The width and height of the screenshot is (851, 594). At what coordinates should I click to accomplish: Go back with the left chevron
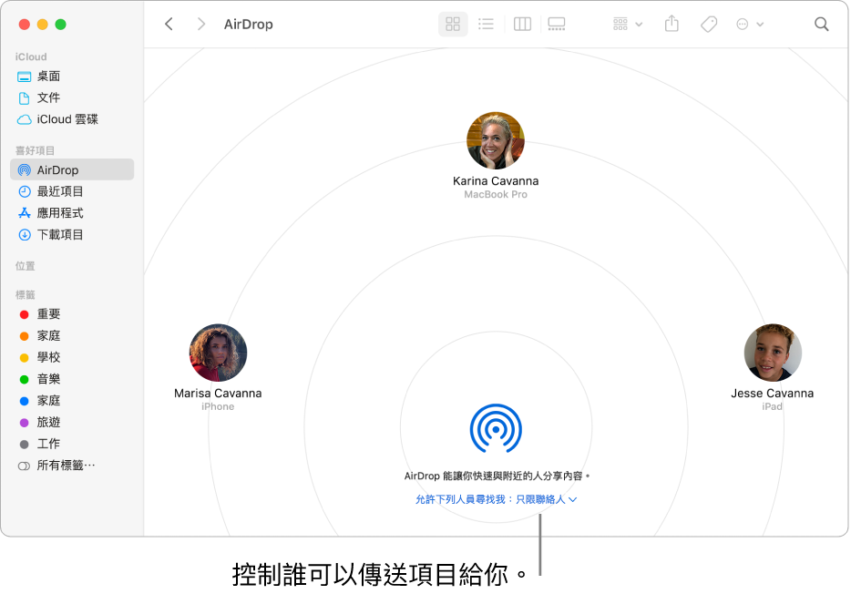(169, 24)
